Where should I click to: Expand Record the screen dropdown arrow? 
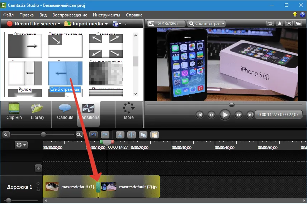[x=59, y=24]
